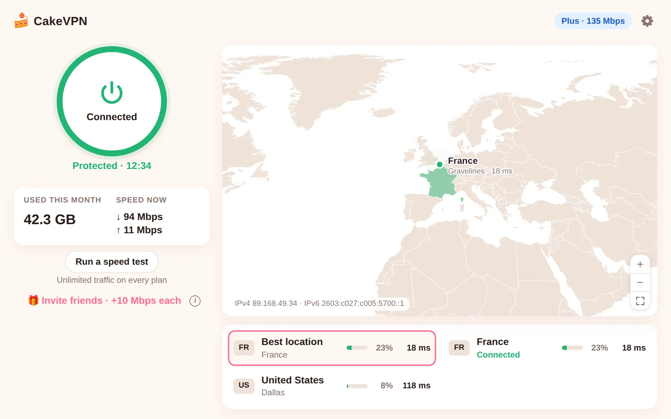Click the US country badge
This screenshot has height=419, width=671.
pos(244,385)
